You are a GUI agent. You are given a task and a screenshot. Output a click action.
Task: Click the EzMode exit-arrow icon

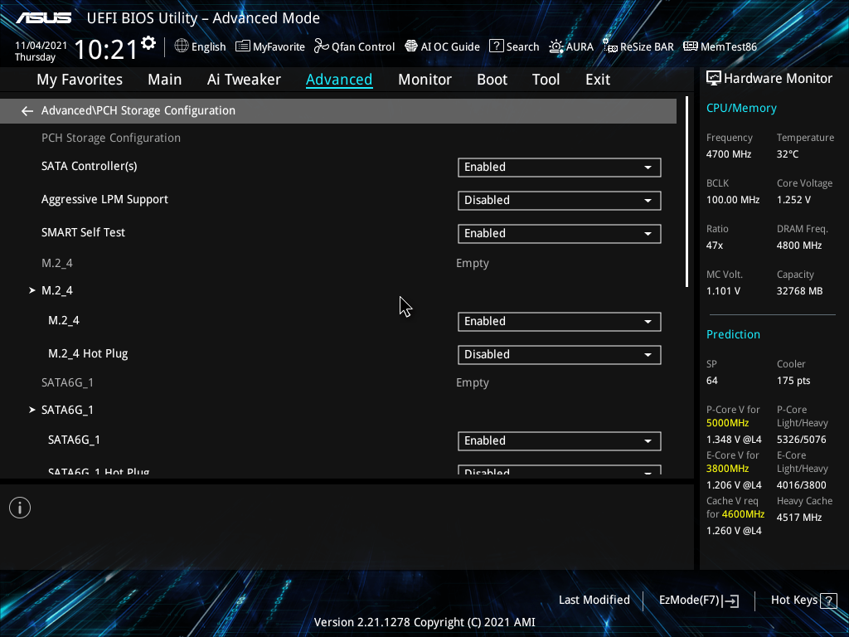[731, 601]
